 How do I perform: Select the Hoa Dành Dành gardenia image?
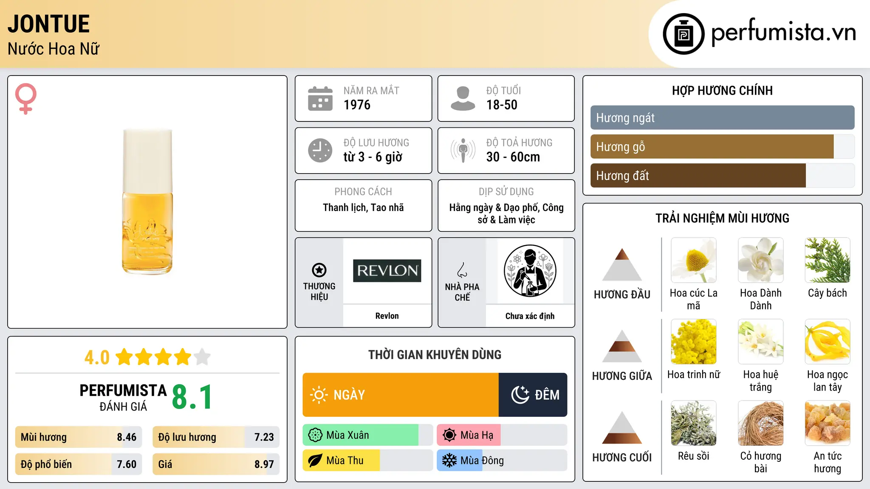coord(760,260)
